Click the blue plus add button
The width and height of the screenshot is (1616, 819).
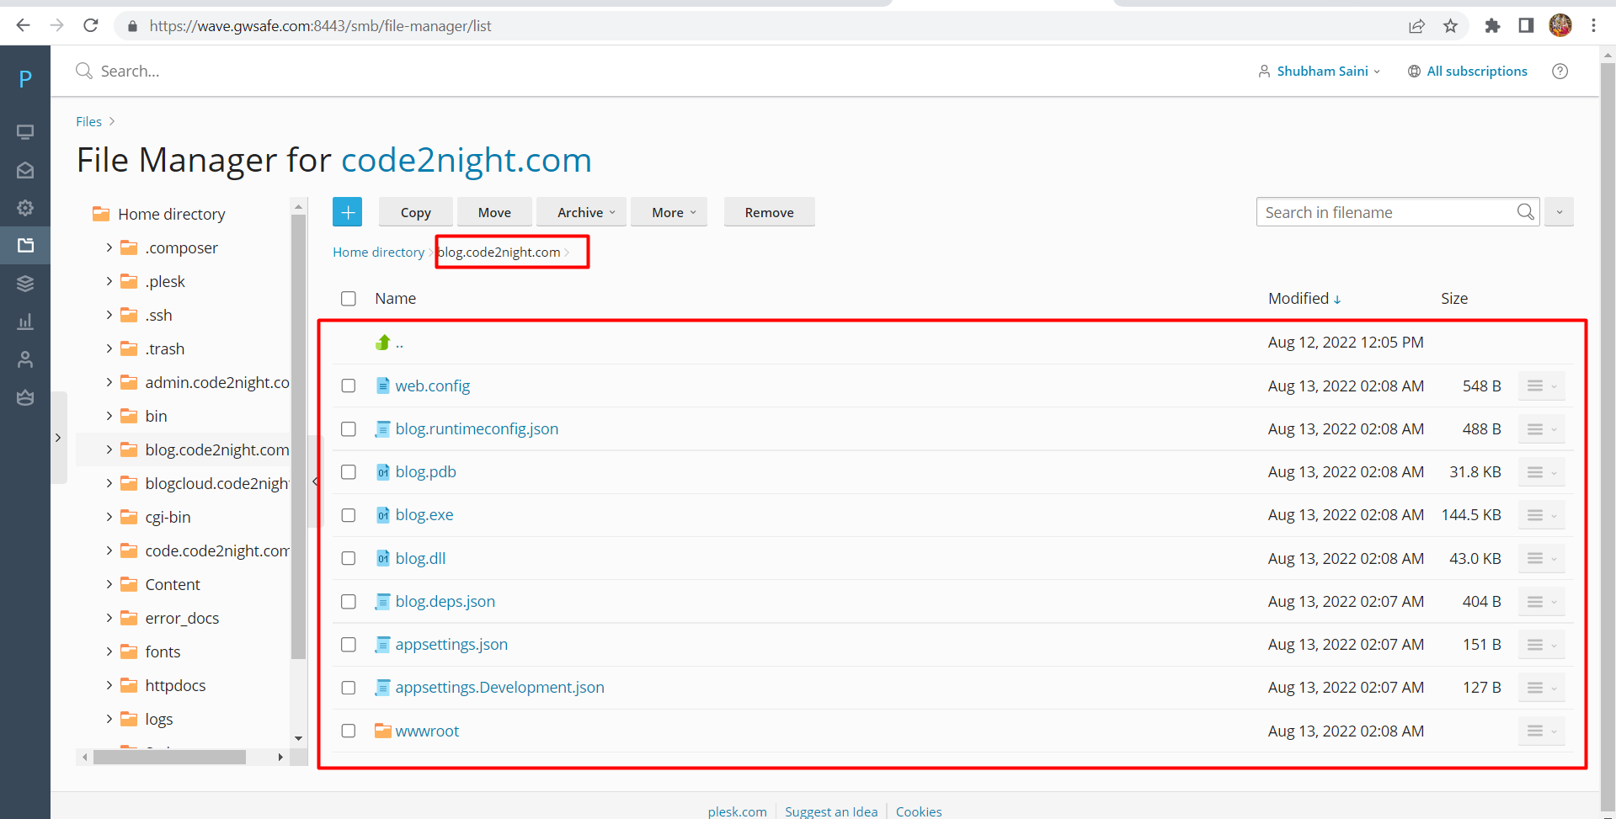pyautogui.click(x=347, y=212)
